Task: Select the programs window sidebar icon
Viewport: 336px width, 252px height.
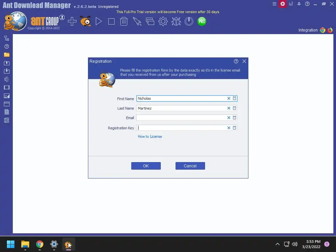Action: click(7, 104)
